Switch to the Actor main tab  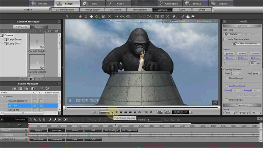pyautogui.click(x=118, y=4)
